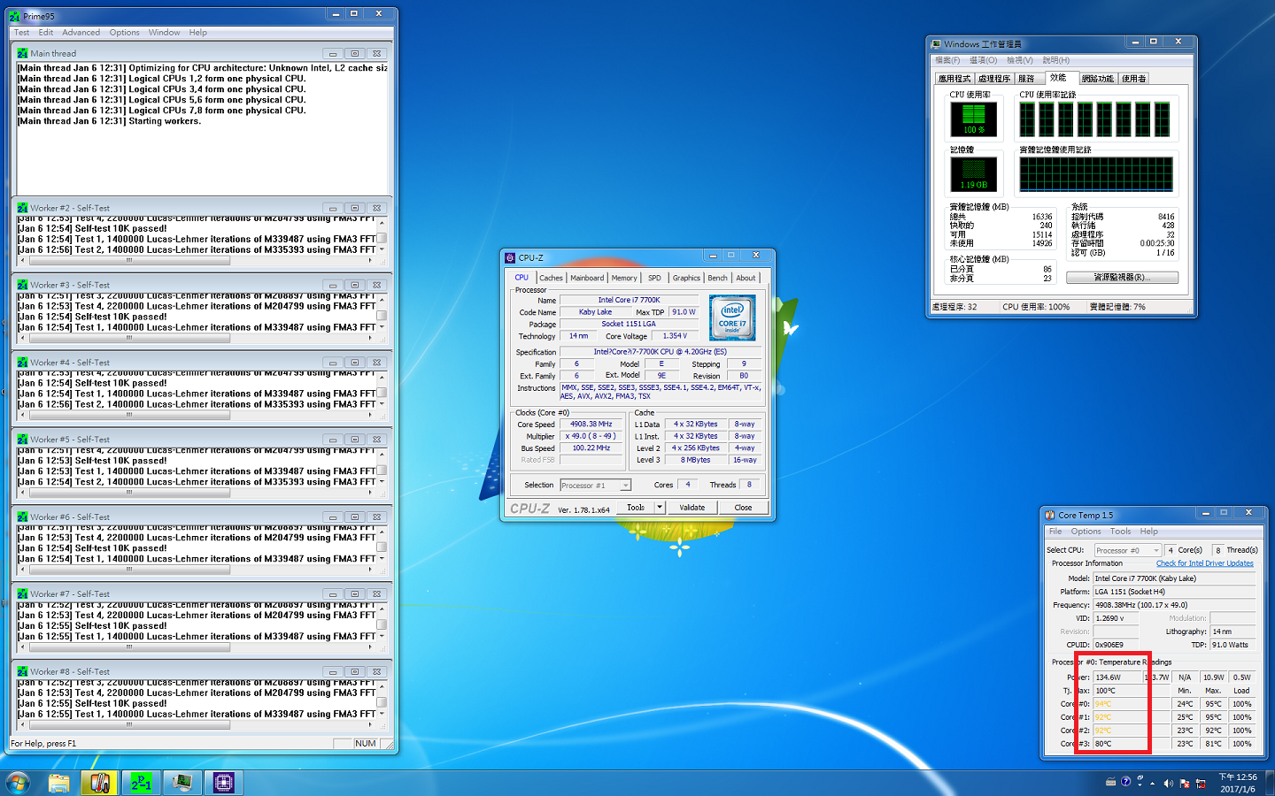Open the 使用者 tab in Task Manager
Image resolution: width=1275 pixels, height=796 pixels.
click(x=1134, y=79)
